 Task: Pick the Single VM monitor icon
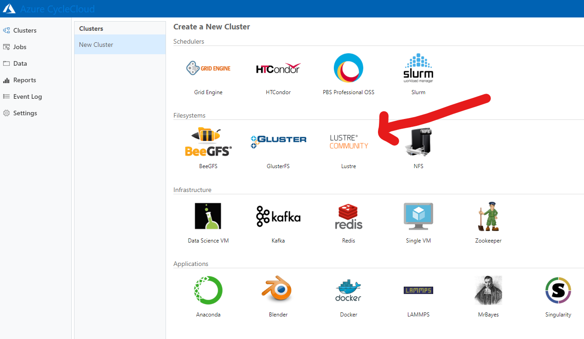coord(418,216)
